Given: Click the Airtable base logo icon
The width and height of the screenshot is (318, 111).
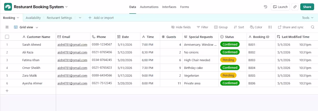Looking at the screenshot, I should 8,7.
